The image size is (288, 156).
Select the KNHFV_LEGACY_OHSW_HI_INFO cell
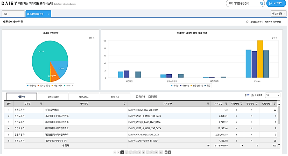(169, 141)
